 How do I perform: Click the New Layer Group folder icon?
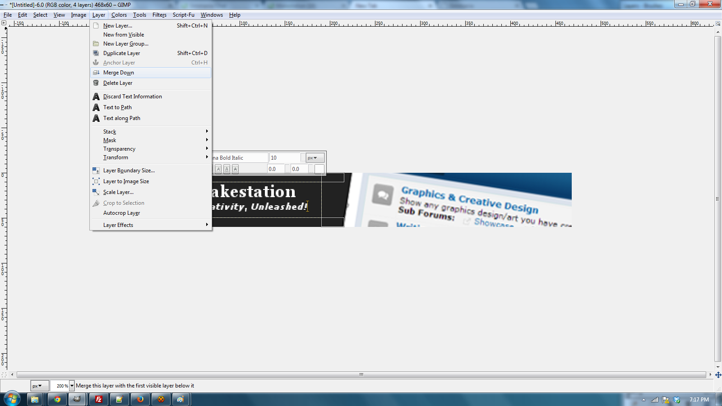[x=96, y=44]
